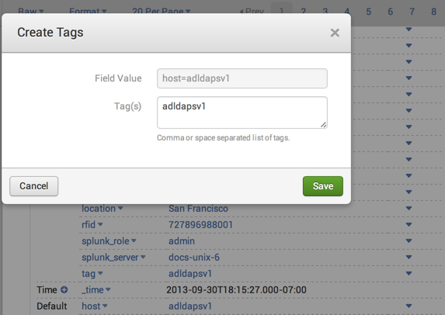Open the _time field dropdown
The image size is (445, 315).
point(108,289)
